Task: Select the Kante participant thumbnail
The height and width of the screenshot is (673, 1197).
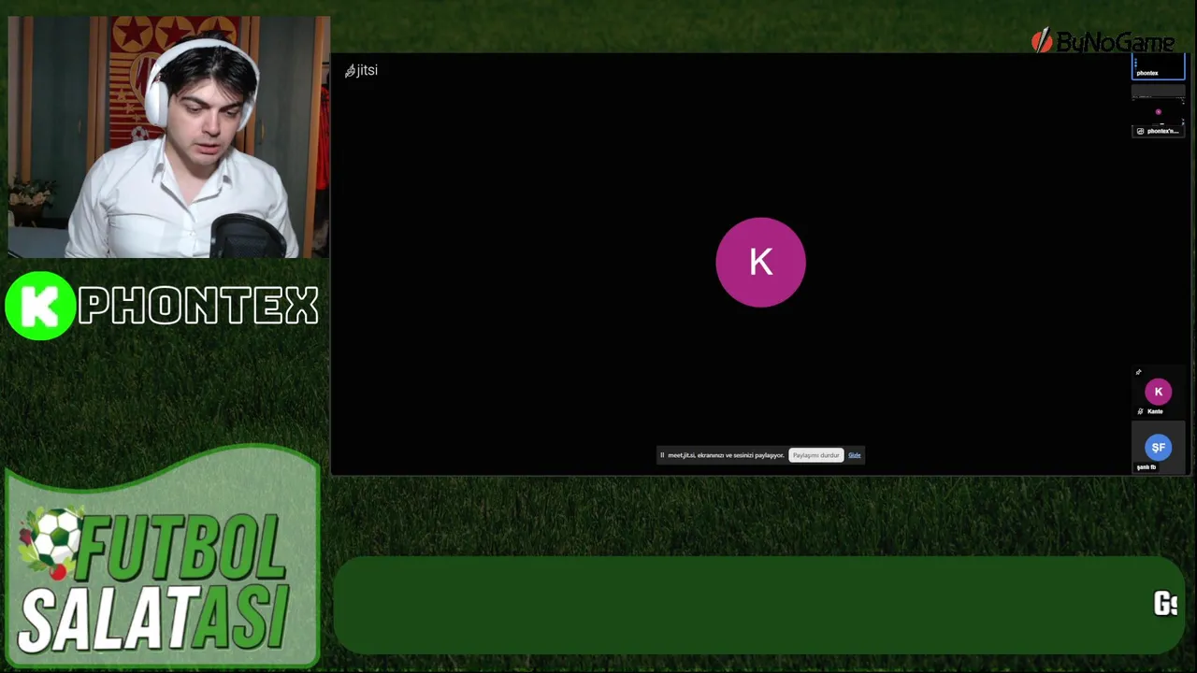Action: [1159, 393]
